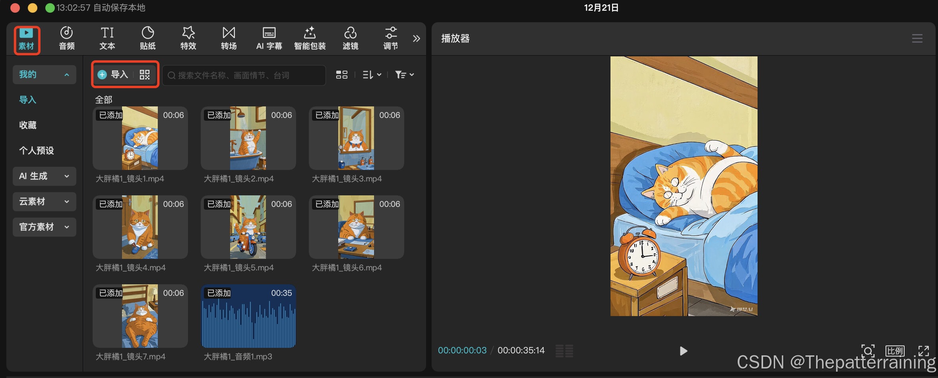Screen dimensions: 938x378
Task: Open the filter dropdown
Action: [404, 75]
